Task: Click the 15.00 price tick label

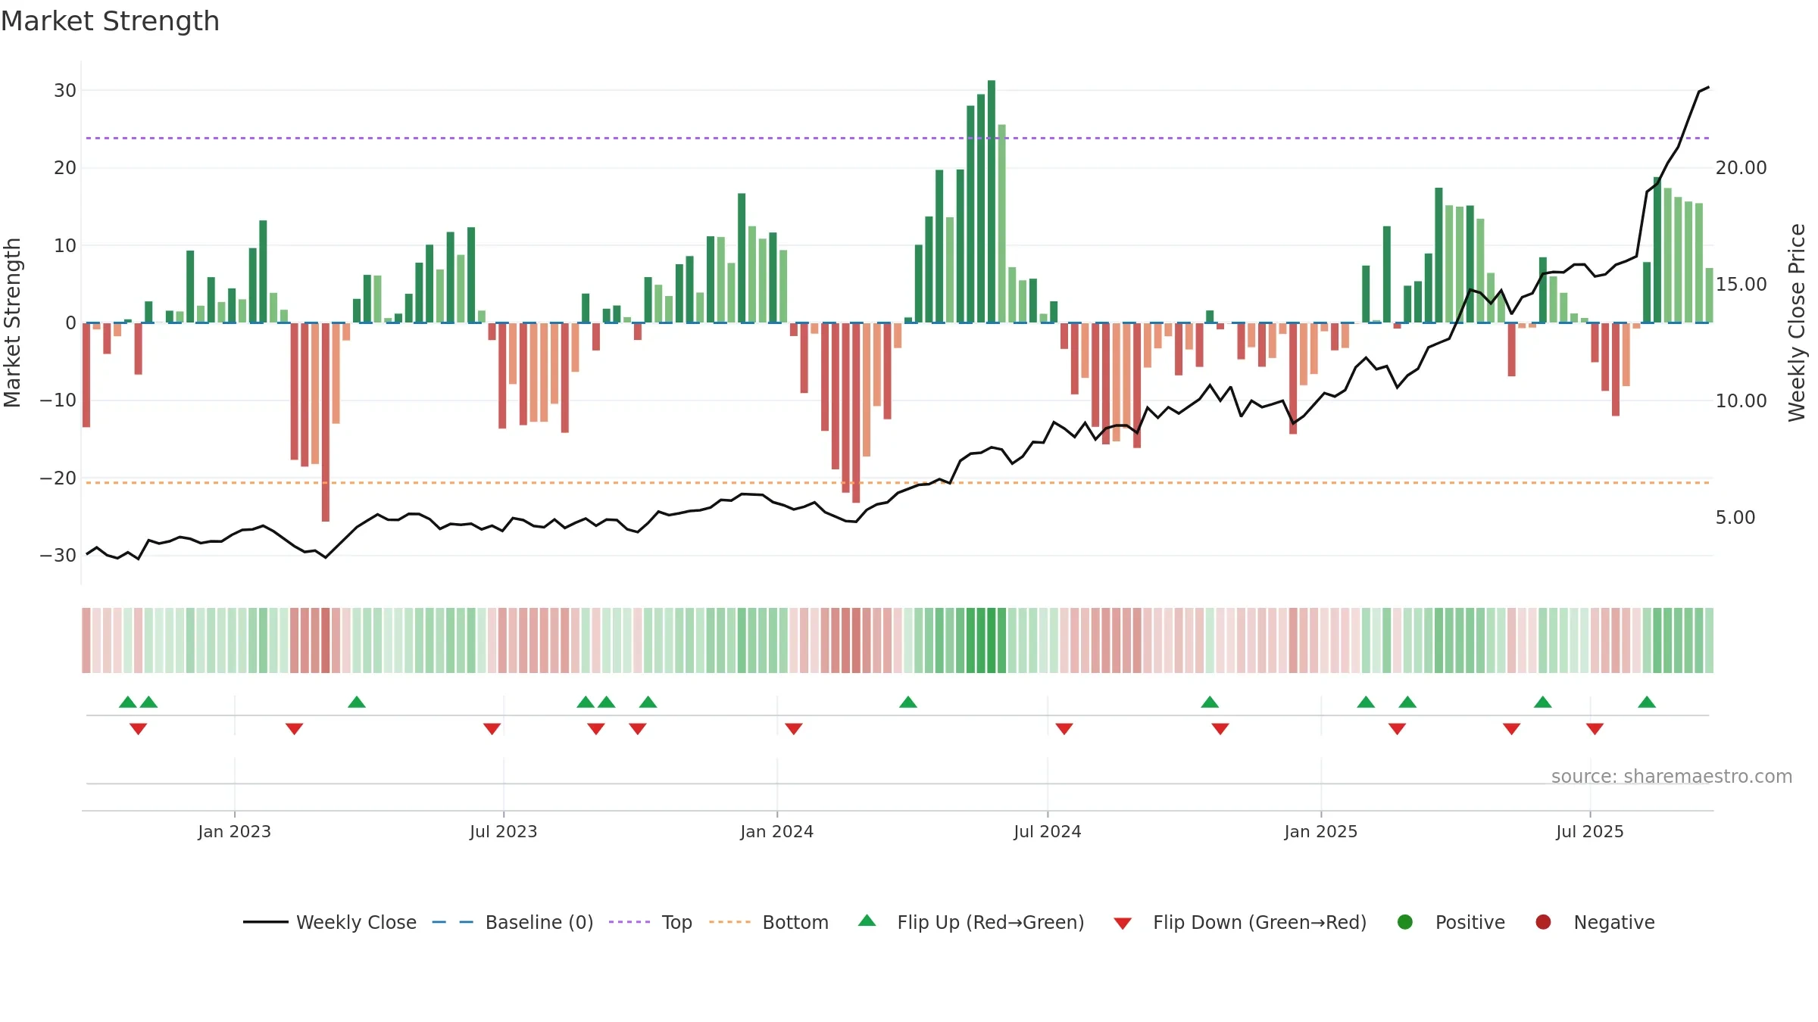Action: [1741, 285]
